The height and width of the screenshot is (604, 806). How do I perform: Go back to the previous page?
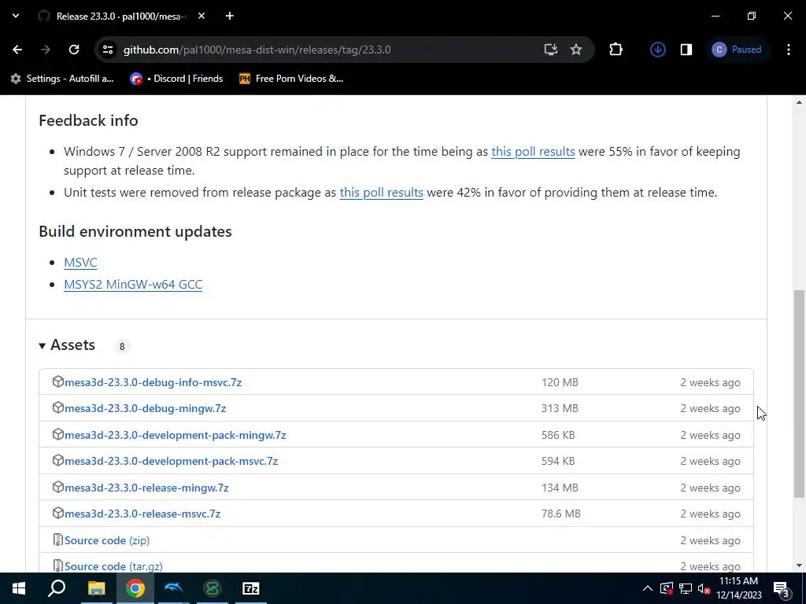(x=17, y=50)
